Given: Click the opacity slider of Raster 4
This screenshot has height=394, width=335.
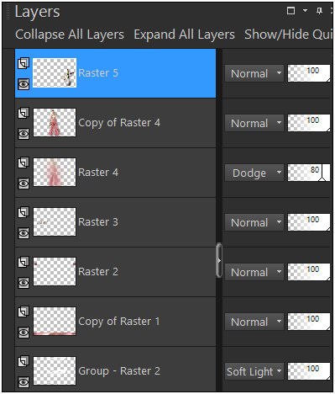Looking at the screenshot, I should pyautogui.click(x=309, y=173).
